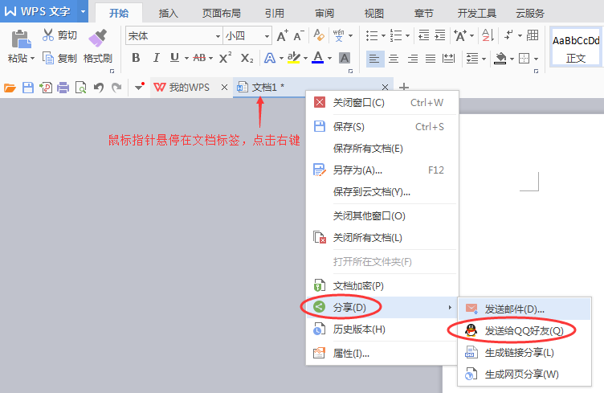Choose 关闭所有文档(L) menu item
The image size is (604, 393).
pyautogui.click(x=381, y=238)
